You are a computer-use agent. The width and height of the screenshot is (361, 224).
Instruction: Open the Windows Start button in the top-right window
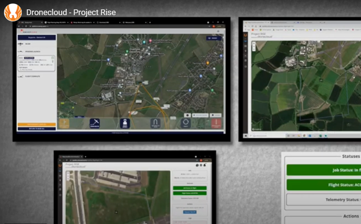pos(246,136)
